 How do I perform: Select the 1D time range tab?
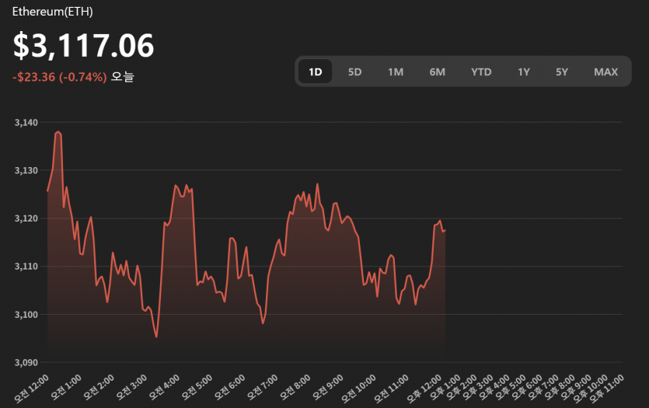pos(315,72)
